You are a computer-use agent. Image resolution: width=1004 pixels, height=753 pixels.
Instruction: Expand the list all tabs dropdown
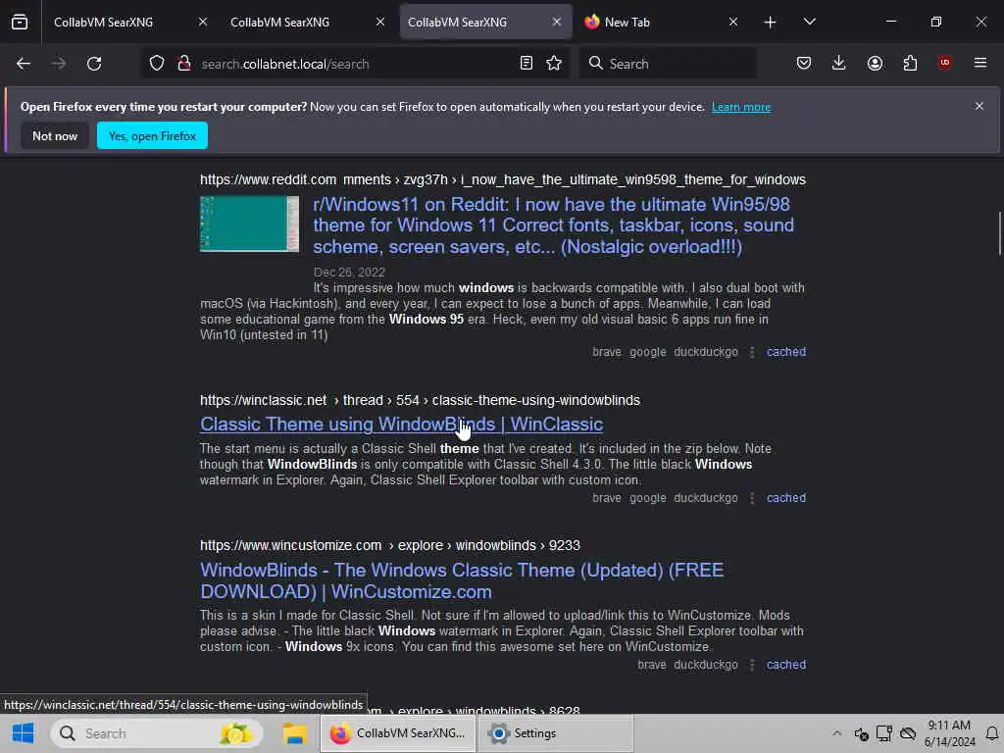click(x=809, y=22)
